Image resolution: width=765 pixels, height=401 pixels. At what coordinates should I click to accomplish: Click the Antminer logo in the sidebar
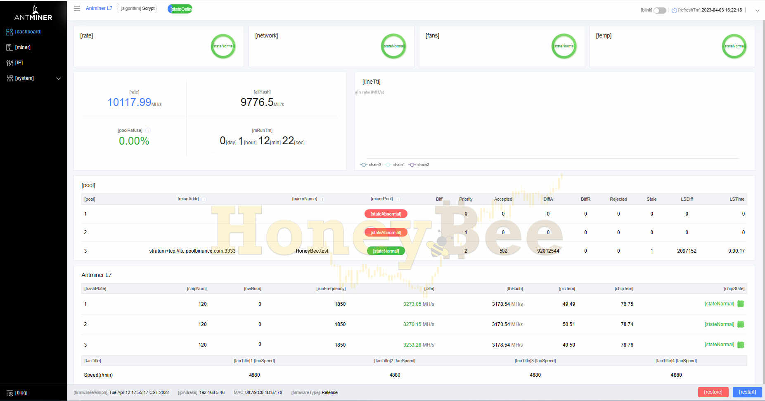33,13
